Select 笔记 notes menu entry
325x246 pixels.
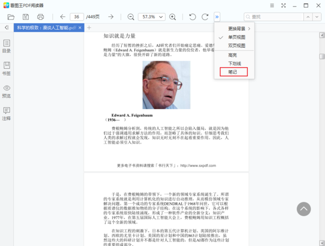[233, 71]
